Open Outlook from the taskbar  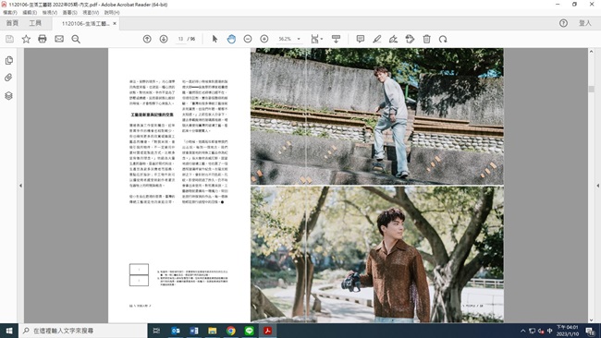point(176,331)
